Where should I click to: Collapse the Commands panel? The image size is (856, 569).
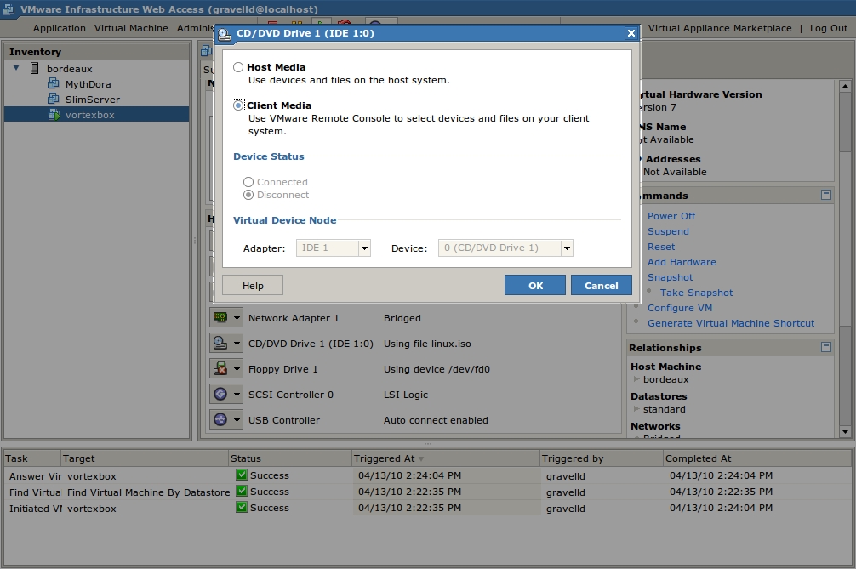pyautogui.click(x=826, y=195)
